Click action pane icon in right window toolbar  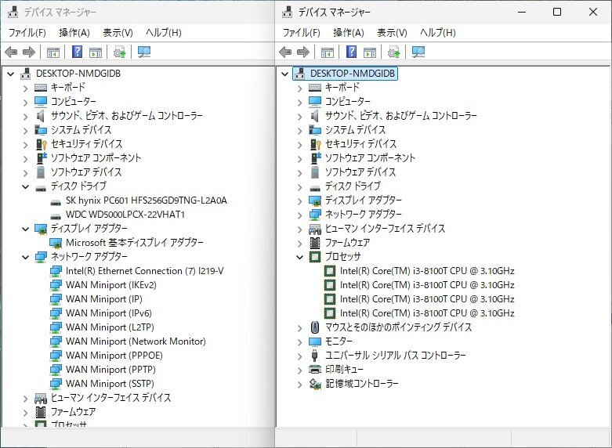tap(370, 52)
